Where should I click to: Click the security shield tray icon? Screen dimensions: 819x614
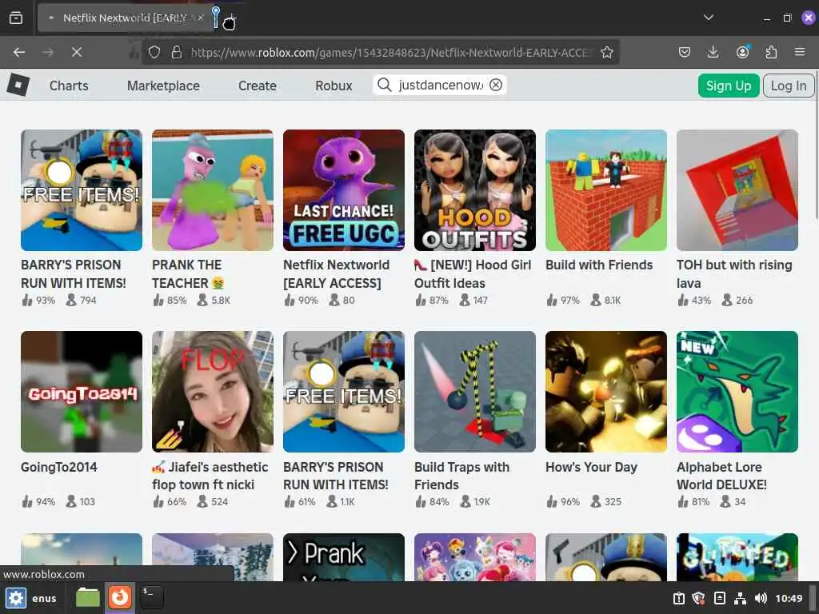tap(698, 598)
